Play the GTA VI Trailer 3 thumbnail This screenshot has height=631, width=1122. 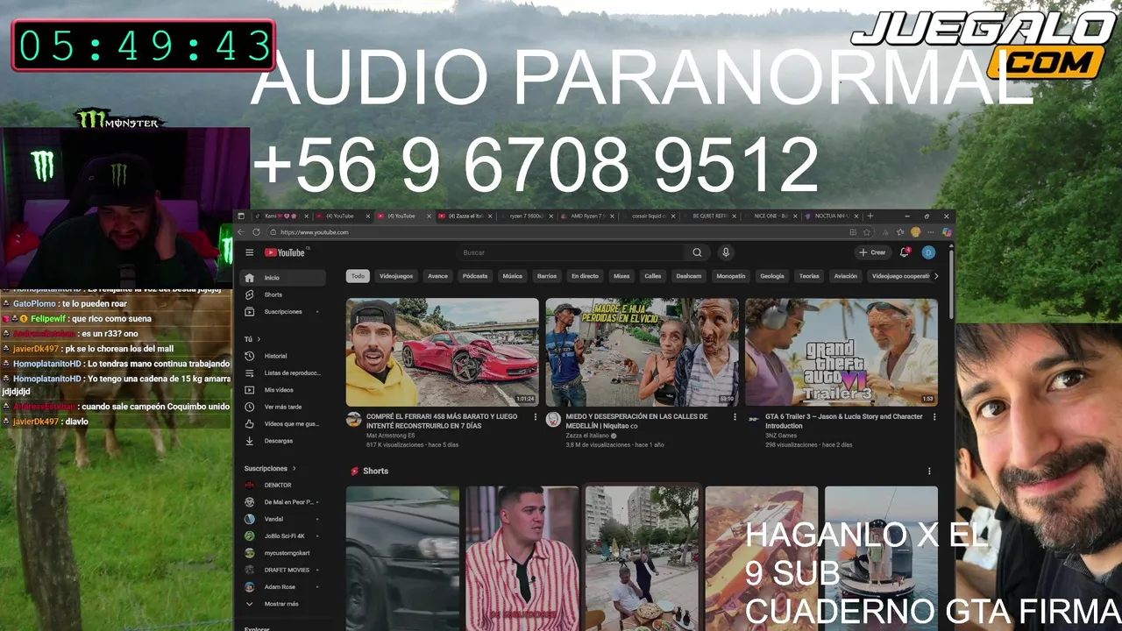(841, 352)
